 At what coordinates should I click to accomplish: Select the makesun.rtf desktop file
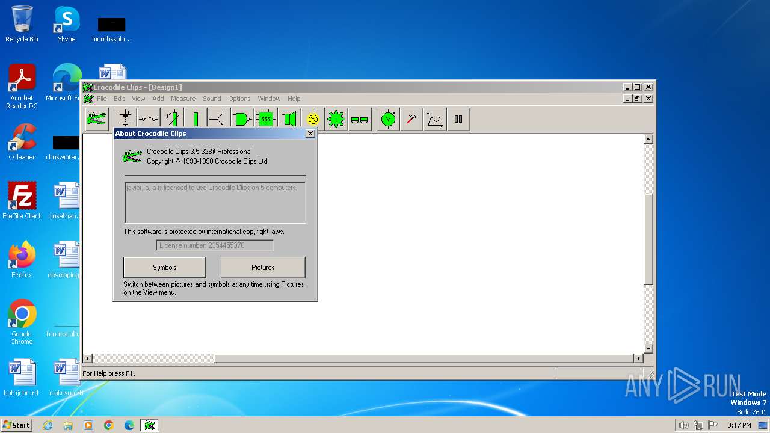click(66, 378)
